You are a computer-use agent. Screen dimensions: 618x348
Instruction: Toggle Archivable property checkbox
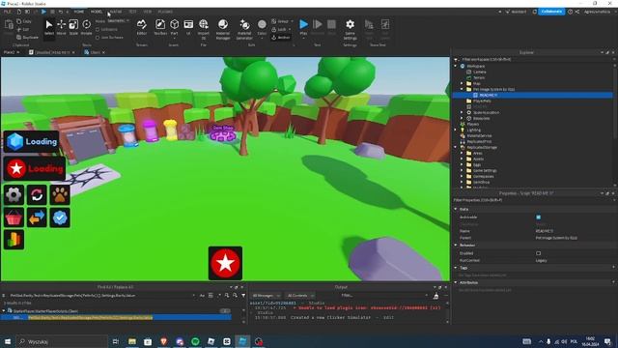539,217
